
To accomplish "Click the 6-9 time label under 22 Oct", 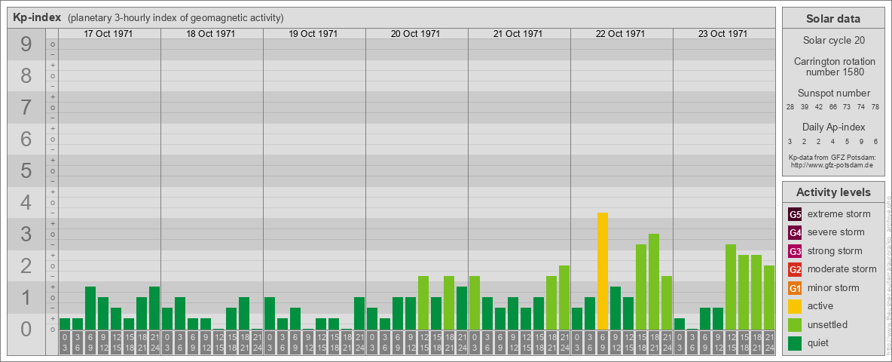I will coord(603,342).
